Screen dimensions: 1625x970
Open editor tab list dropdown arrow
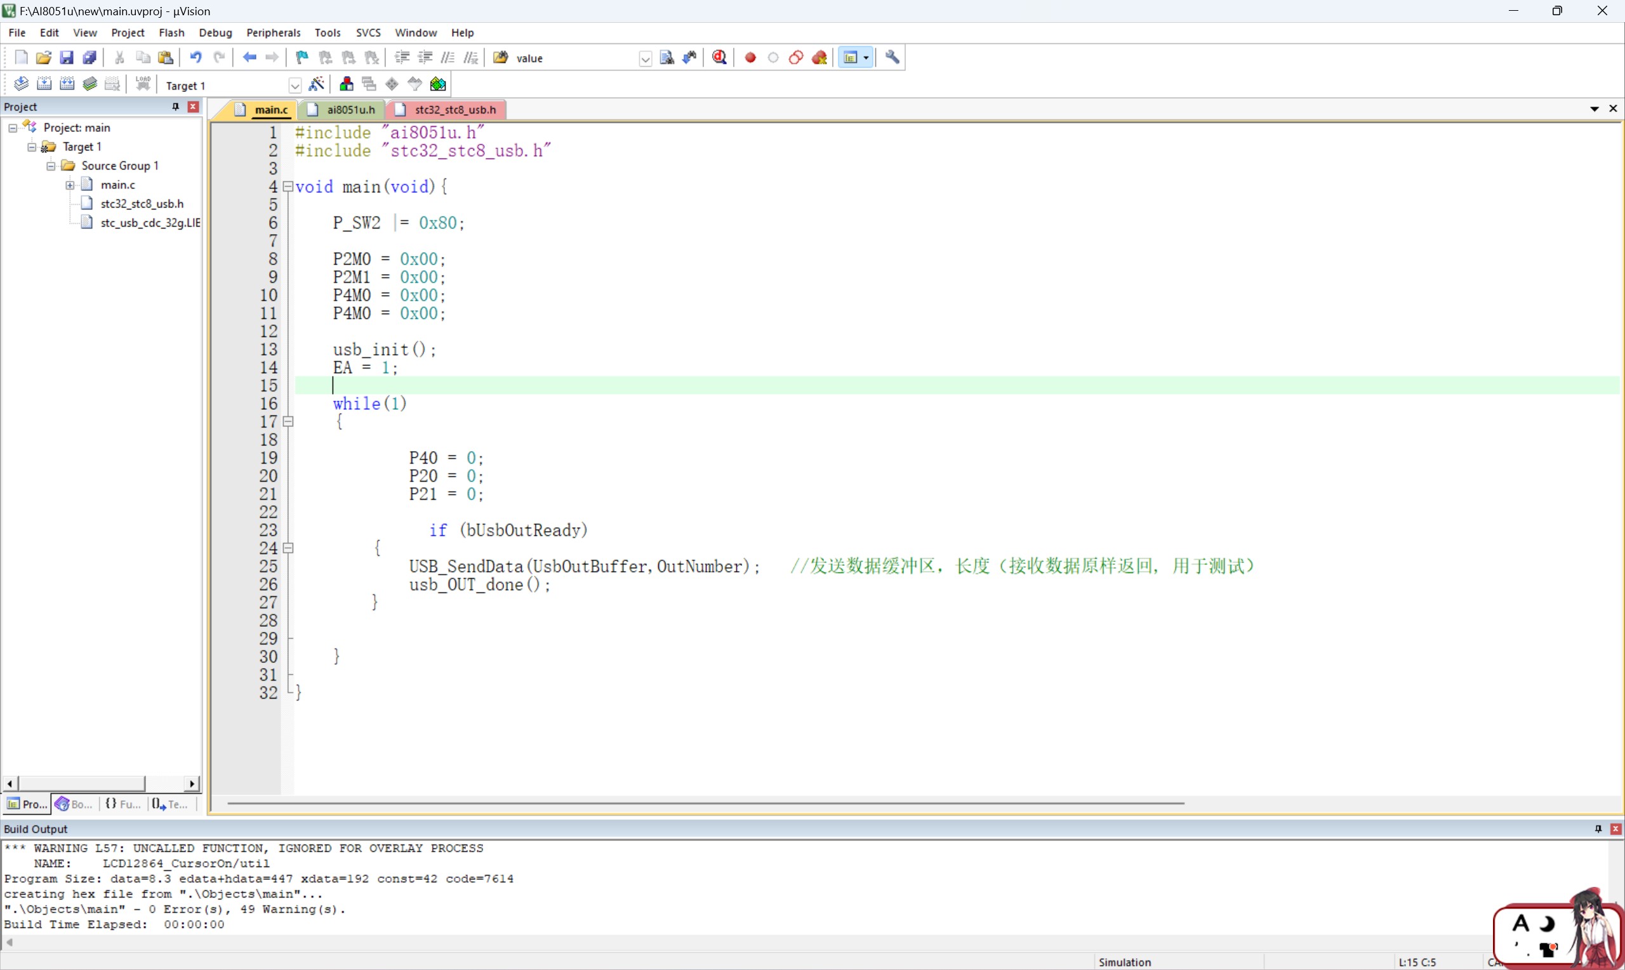[1595, 108]
